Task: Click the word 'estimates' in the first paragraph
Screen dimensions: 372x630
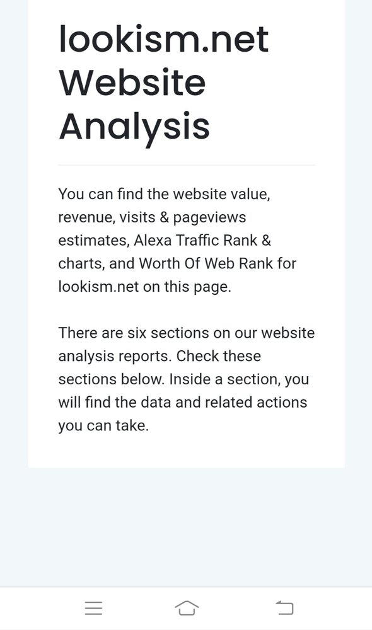Action: click(94, 241)
